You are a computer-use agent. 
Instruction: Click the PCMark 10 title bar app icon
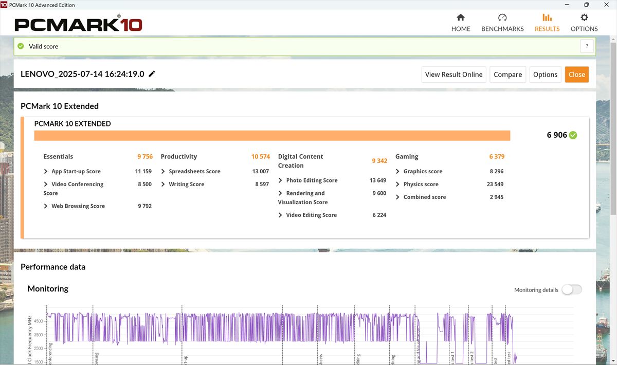pos(4,5)
